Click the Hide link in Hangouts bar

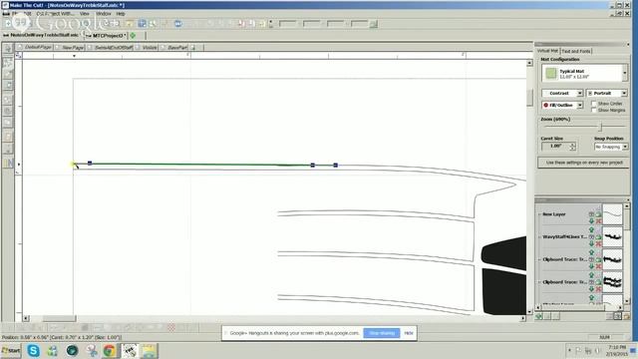pos(409,333)
